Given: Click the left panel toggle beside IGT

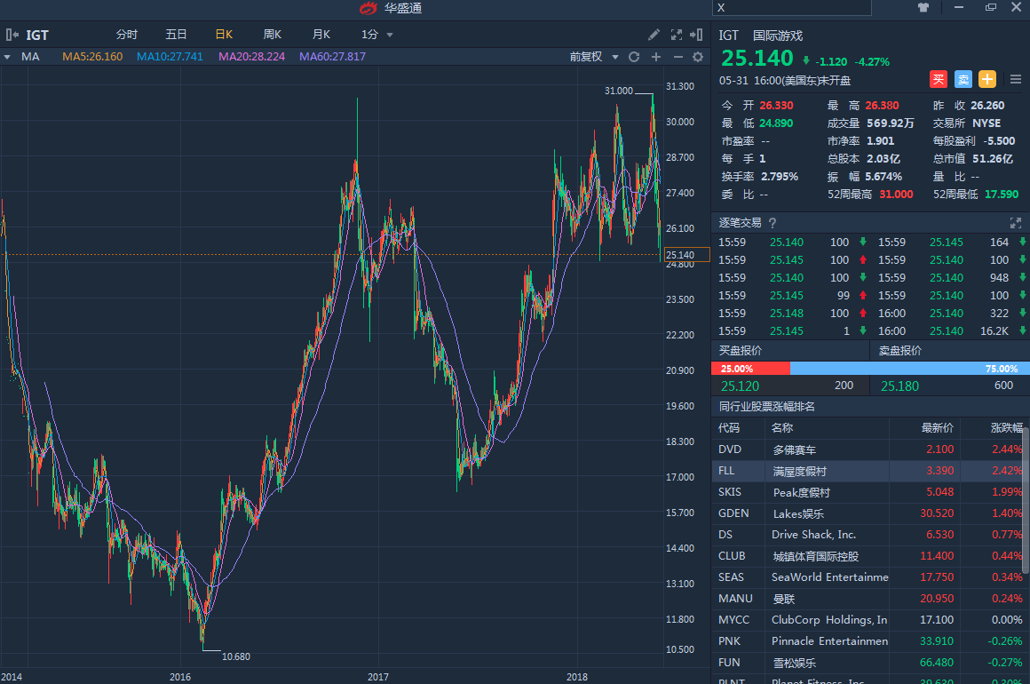Looking at the screenshot, I should pyautogui.click(x=12, y=35).
